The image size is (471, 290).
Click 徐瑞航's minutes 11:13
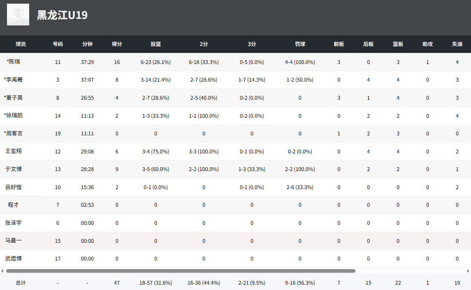coord(88,116)
